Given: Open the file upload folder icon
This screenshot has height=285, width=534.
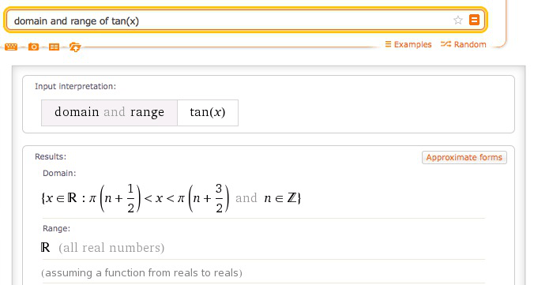Looking at the screenshot, I should pyautogui.click(x=75, y=47).
